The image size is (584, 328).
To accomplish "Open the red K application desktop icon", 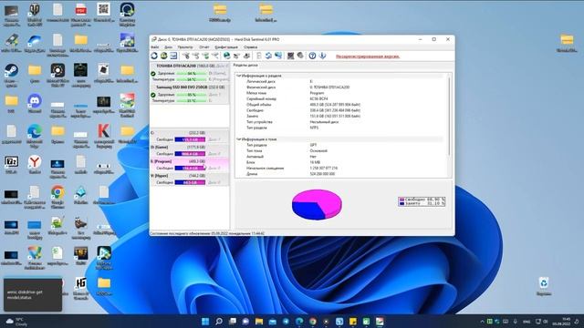I will [x=104, y=137].
